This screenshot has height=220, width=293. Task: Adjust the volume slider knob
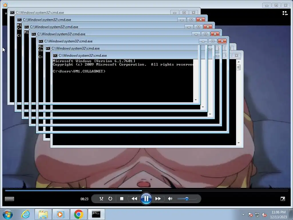pos(187,199)
